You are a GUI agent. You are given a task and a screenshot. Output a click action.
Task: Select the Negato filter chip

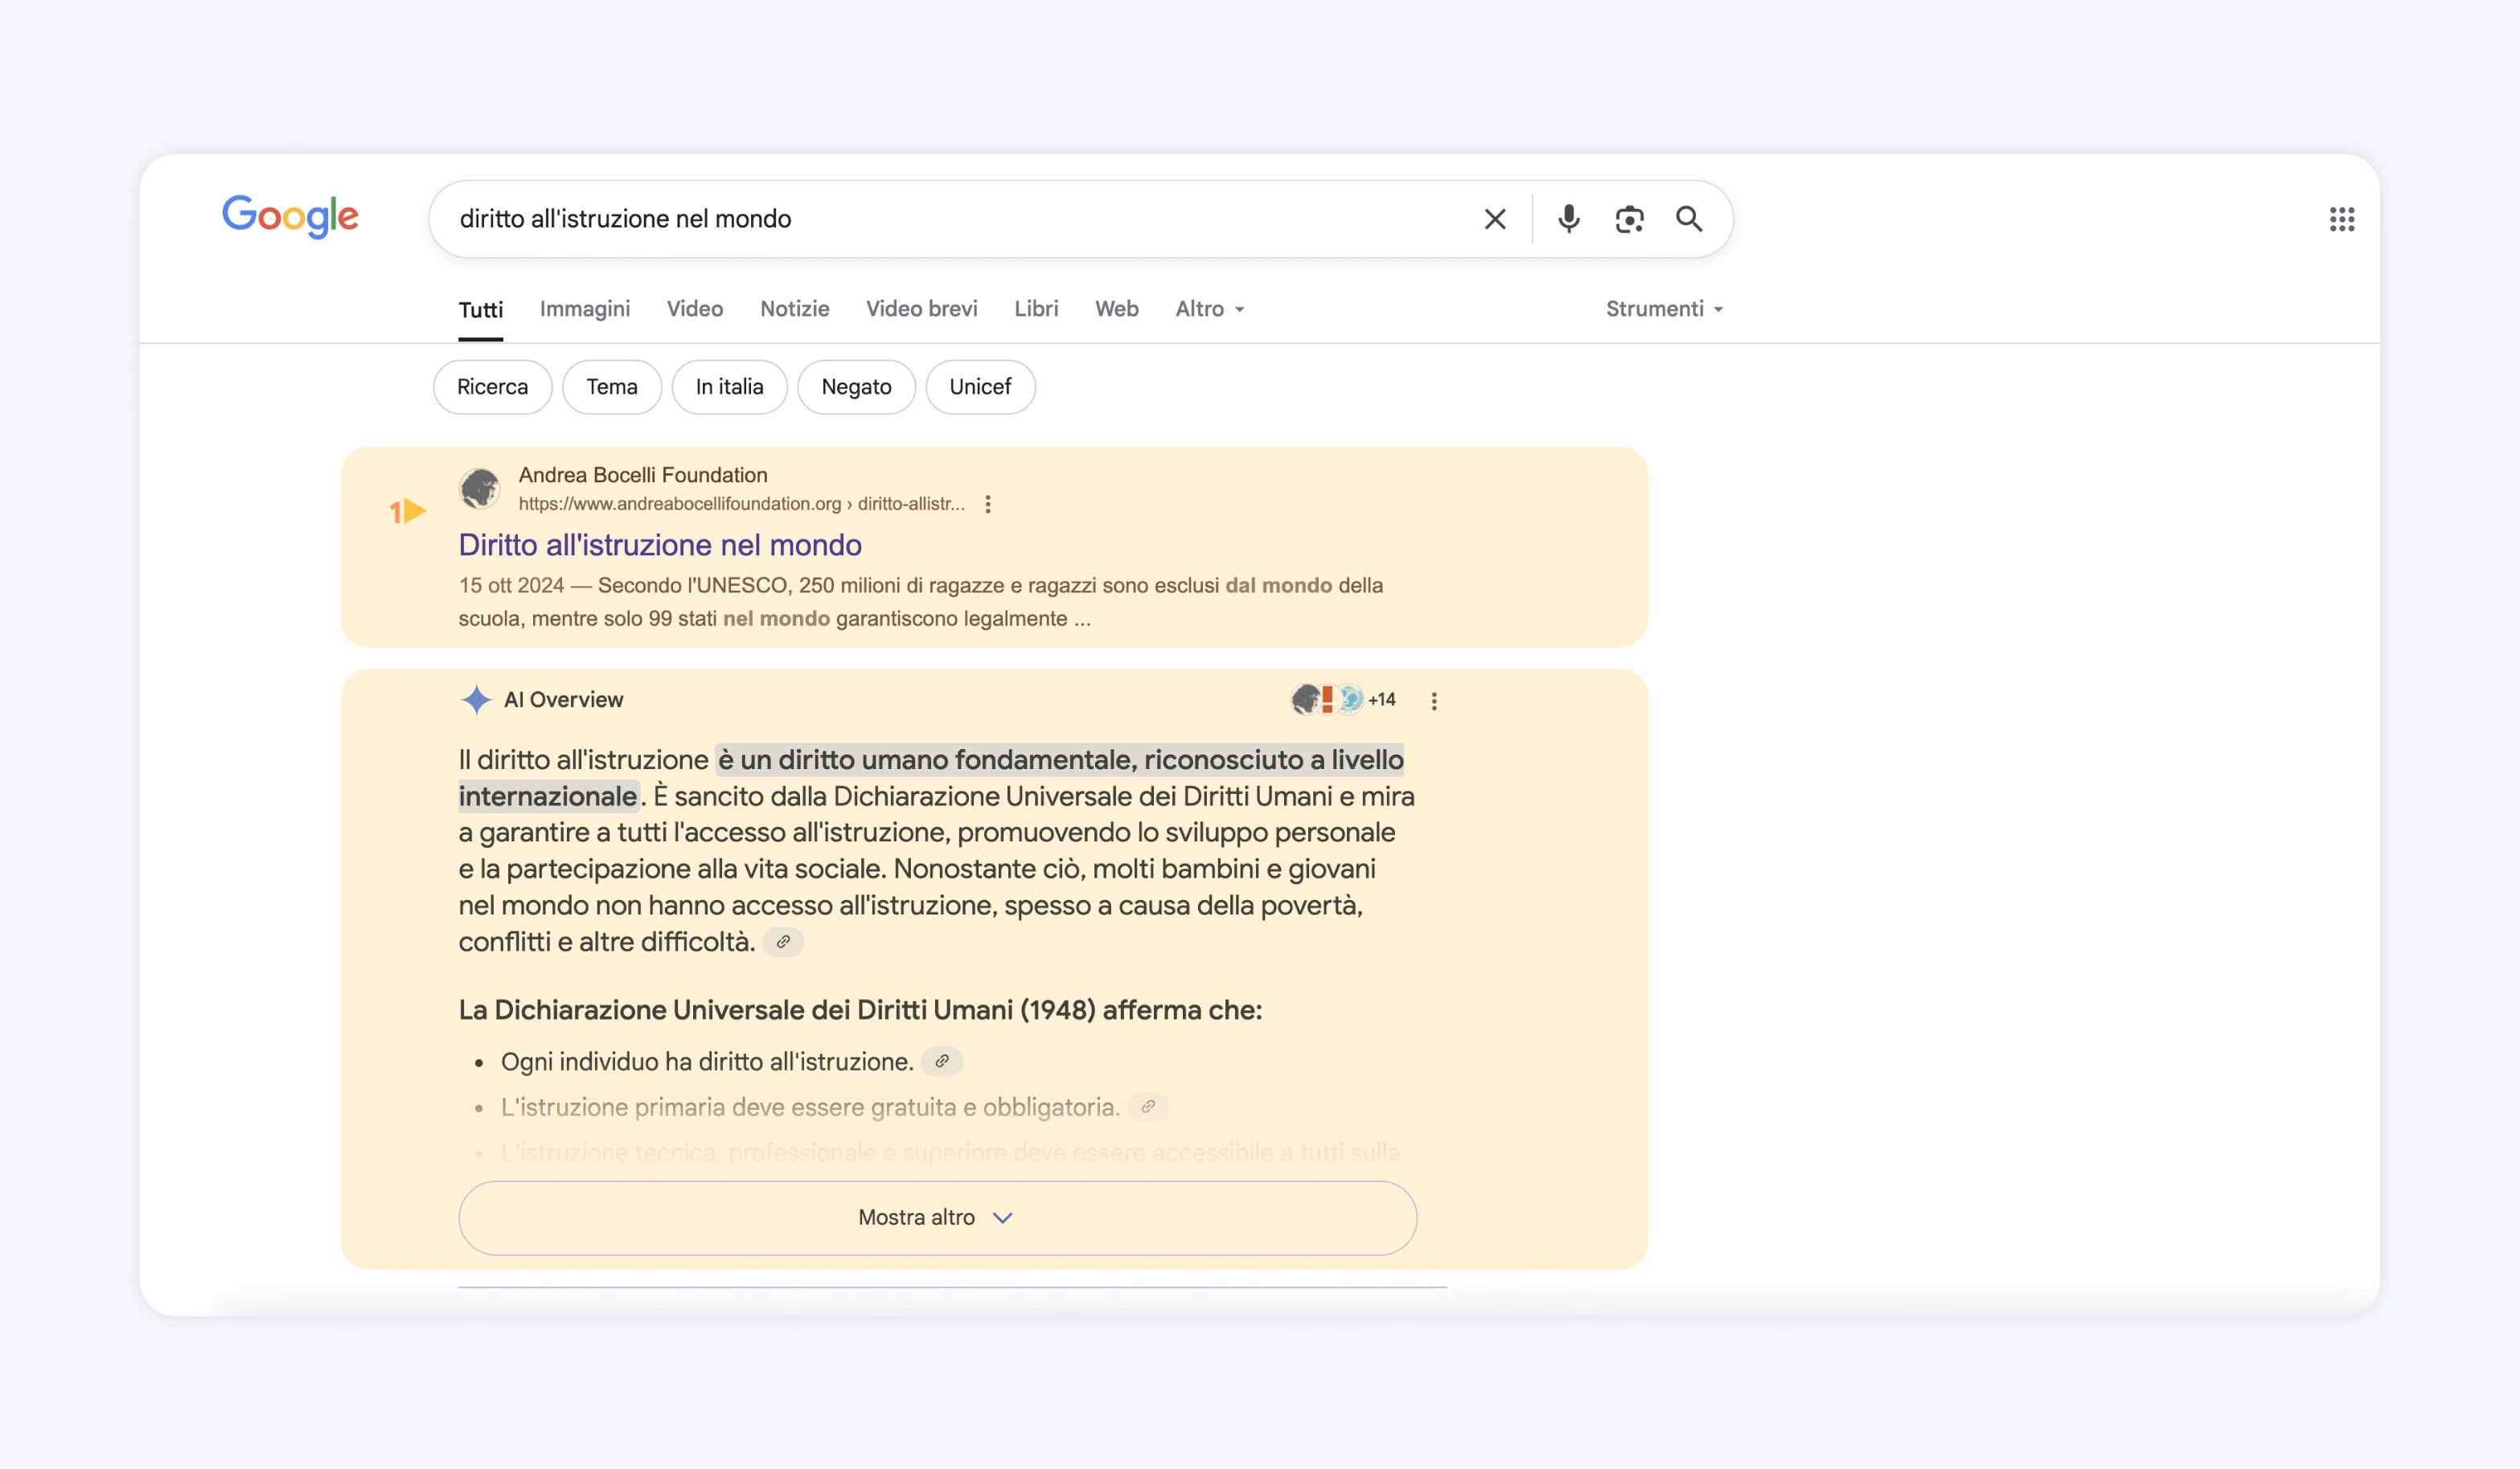pos(857,387)
